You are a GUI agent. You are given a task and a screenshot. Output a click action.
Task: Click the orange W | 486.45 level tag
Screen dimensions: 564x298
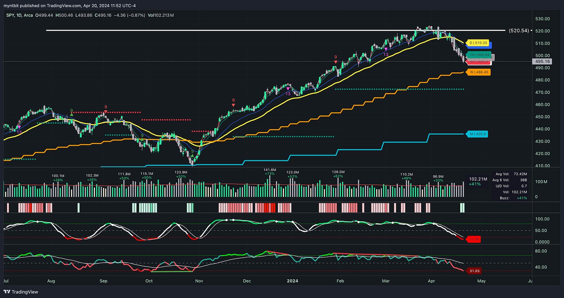click(478, 72)
